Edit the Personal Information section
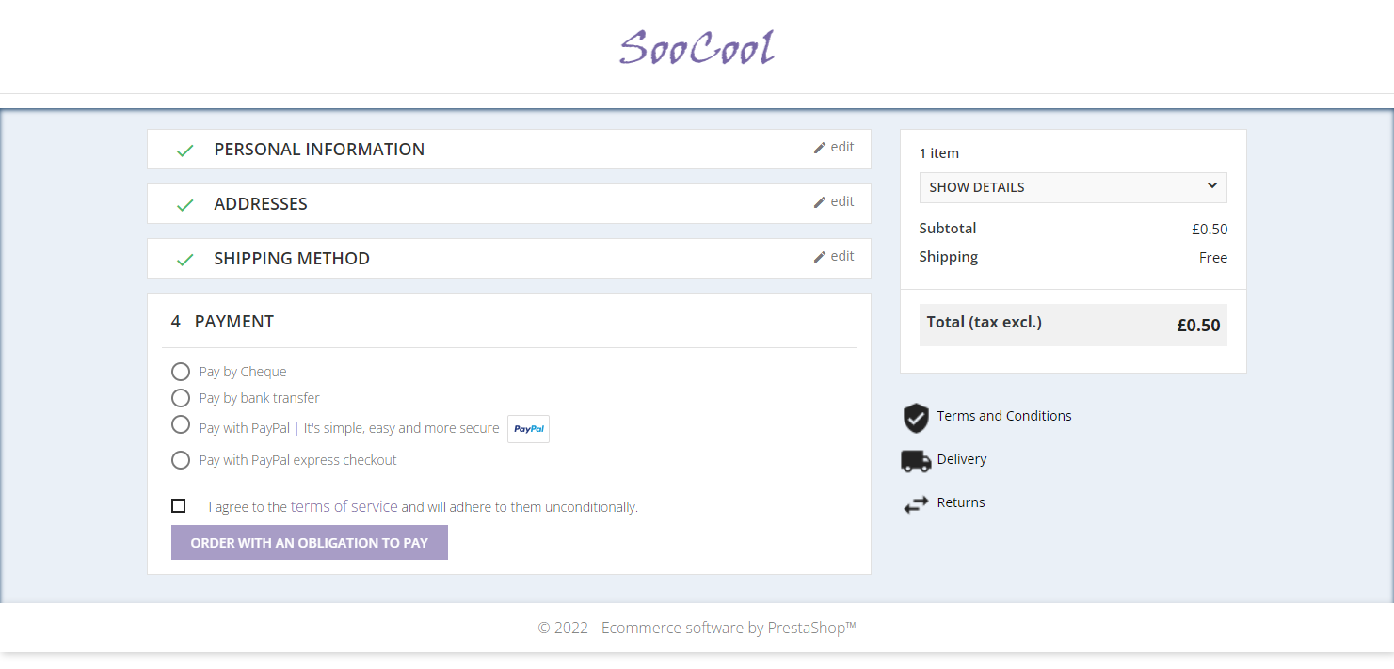The image size is (1394, 669). coord(834,147)
